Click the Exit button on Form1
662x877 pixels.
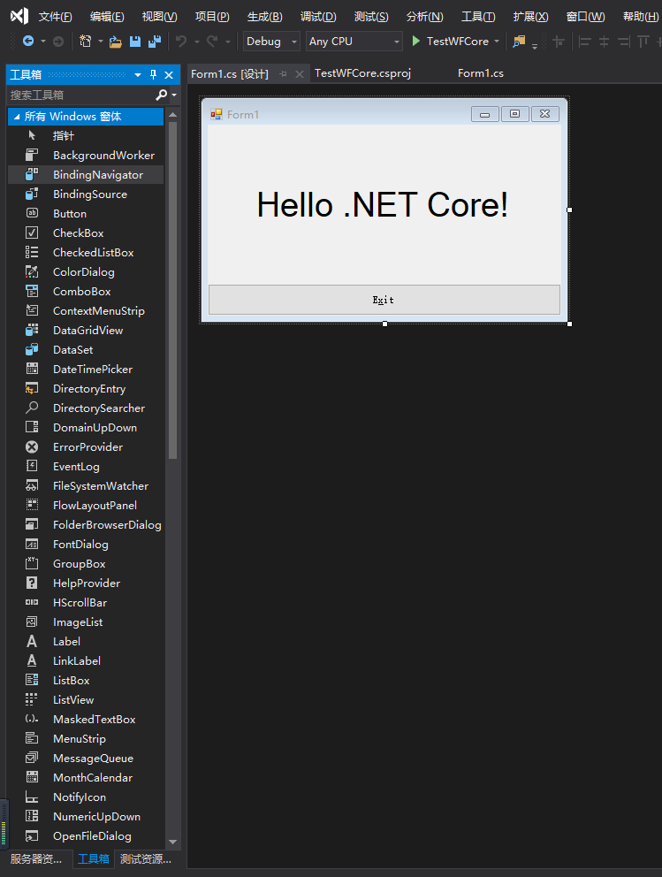383,300
